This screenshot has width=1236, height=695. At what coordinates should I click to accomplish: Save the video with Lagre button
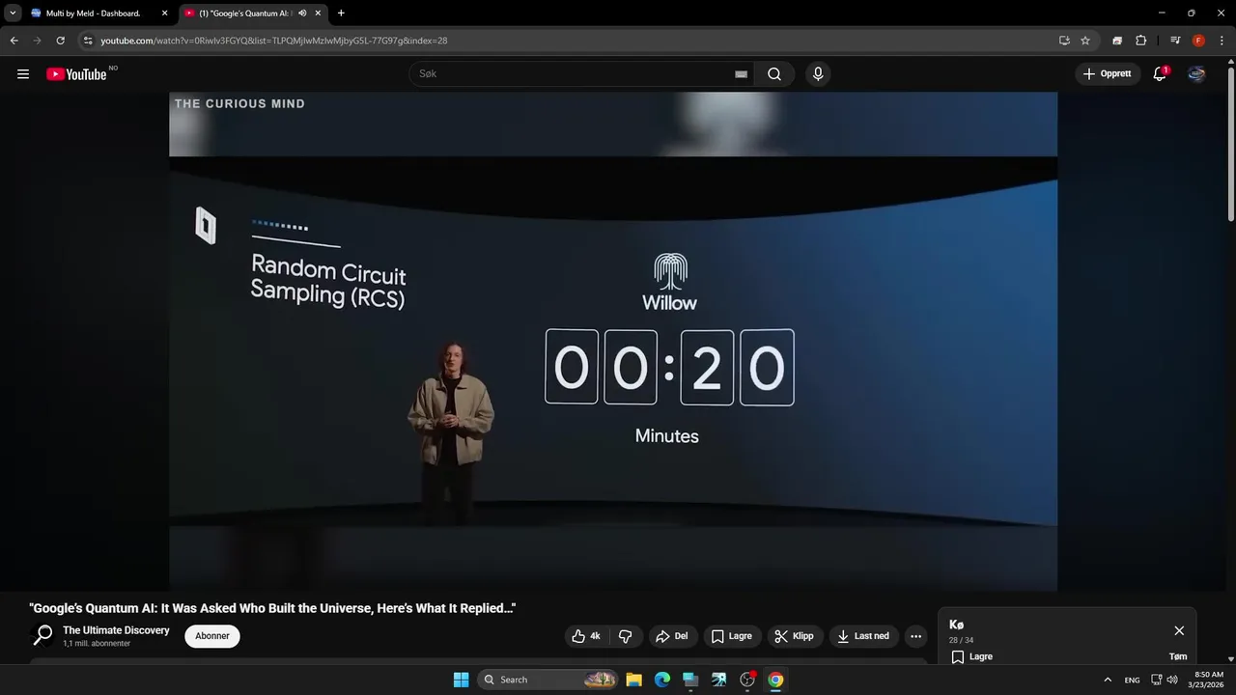(732, 636)
